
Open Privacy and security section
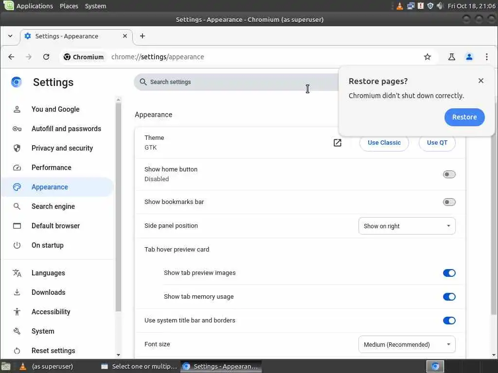(x=57, y=148)
